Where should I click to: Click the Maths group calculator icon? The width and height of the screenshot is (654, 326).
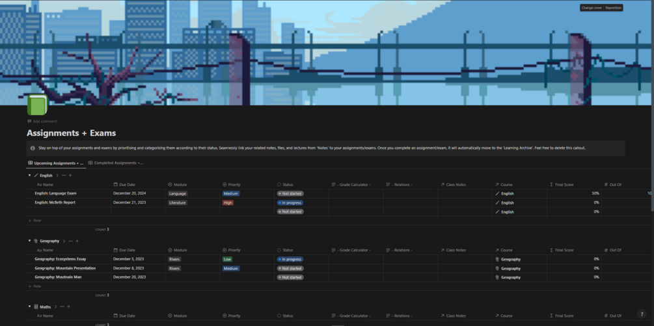(x=36, y=307)
